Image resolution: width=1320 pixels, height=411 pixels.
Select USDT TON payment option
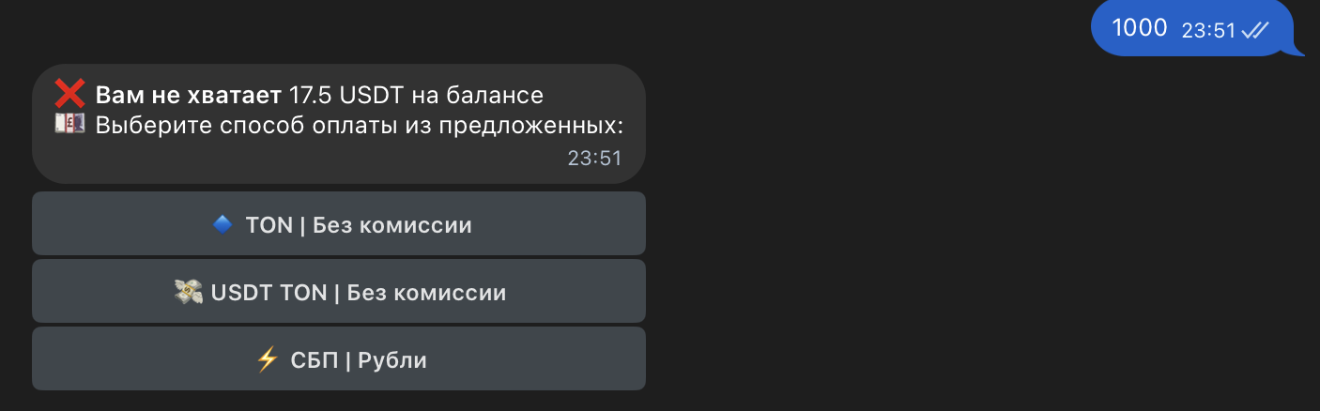click(x=338, y=292)
